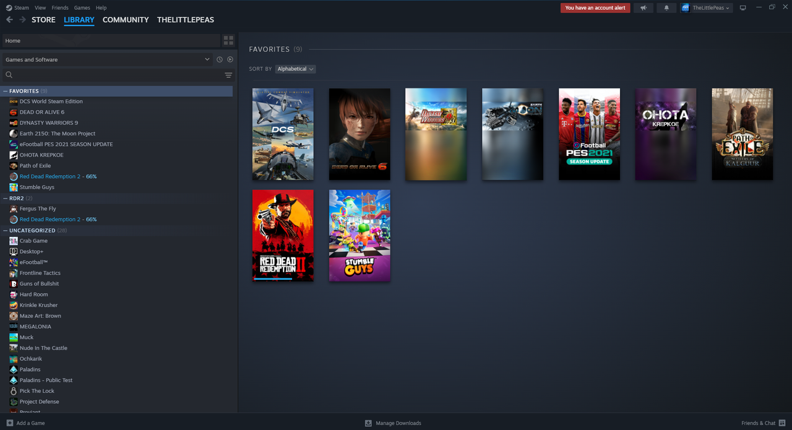792x430 pixels.
Task: Switch to the COMMUNITY tab
Action: coord(126,20)
